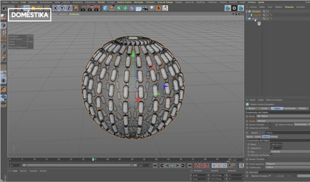The width and height of the screenshot is (310, 182).
Task: Select the Clonador object in object list
Action: 256,11
